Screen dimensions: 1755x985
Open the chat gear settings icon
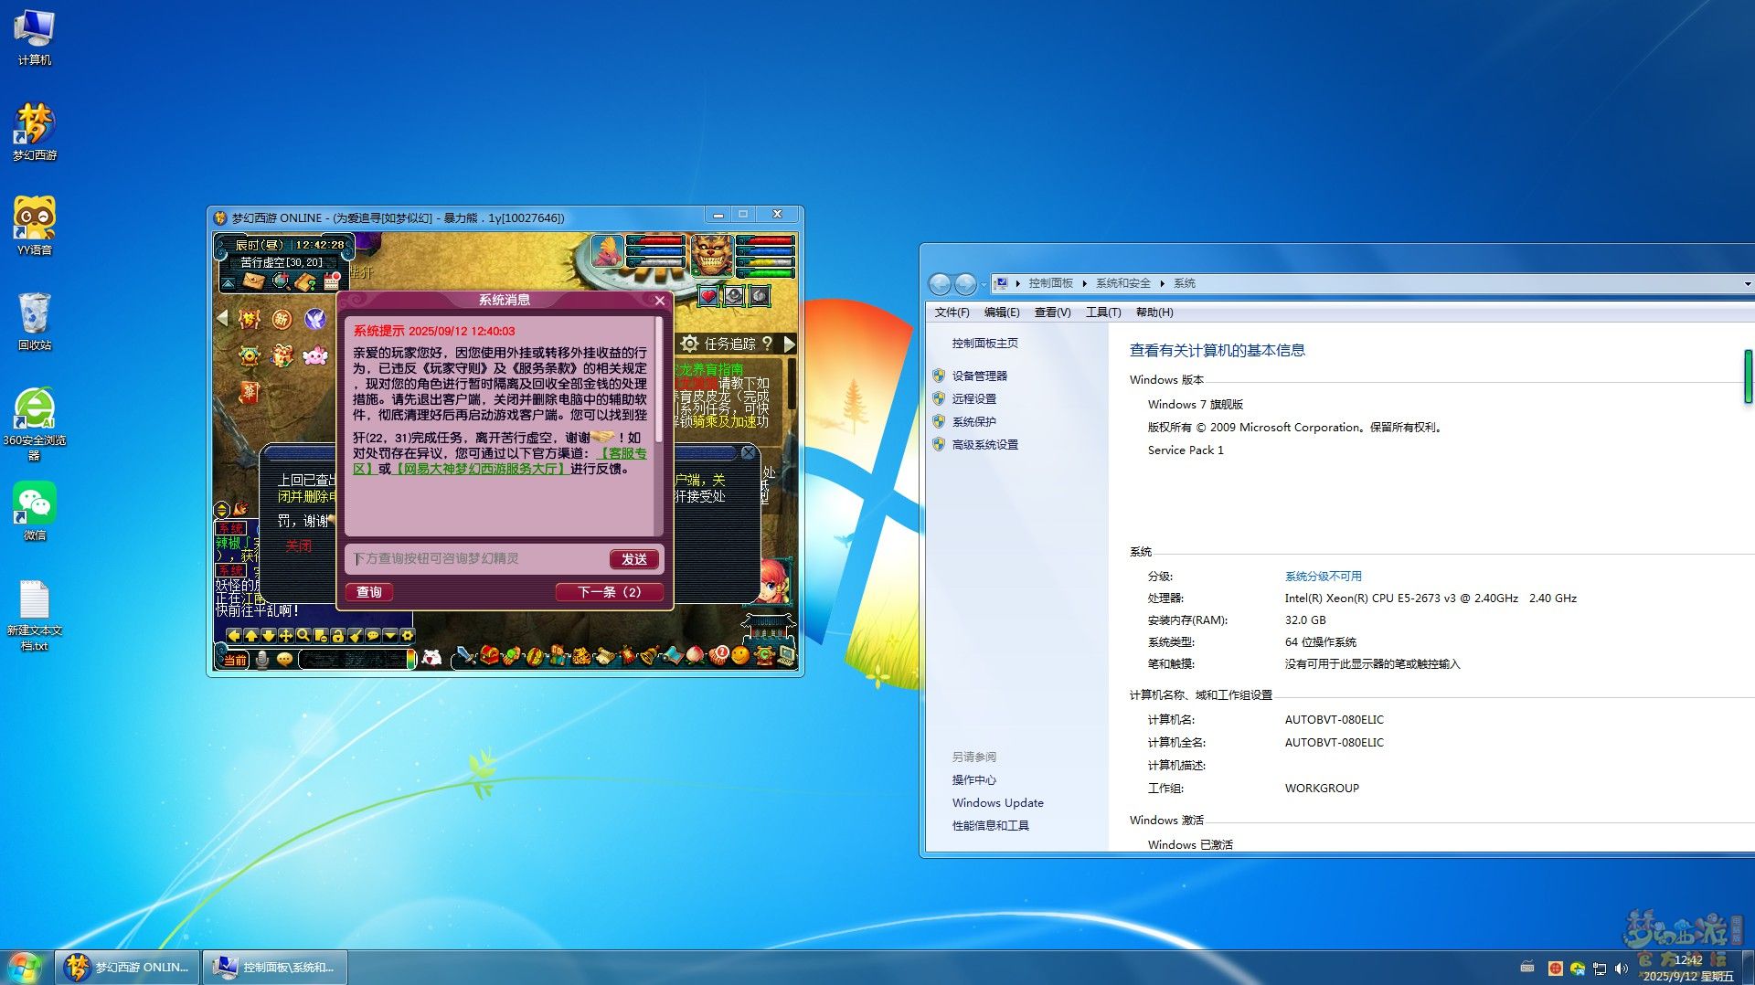(408, 635)
